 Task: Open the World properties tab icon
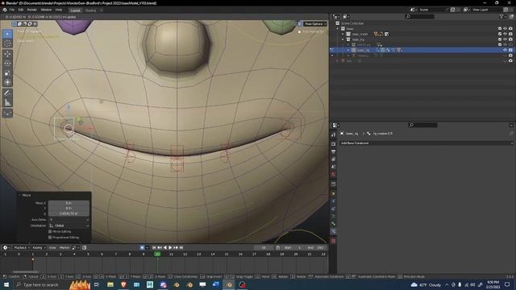point(333,174)
